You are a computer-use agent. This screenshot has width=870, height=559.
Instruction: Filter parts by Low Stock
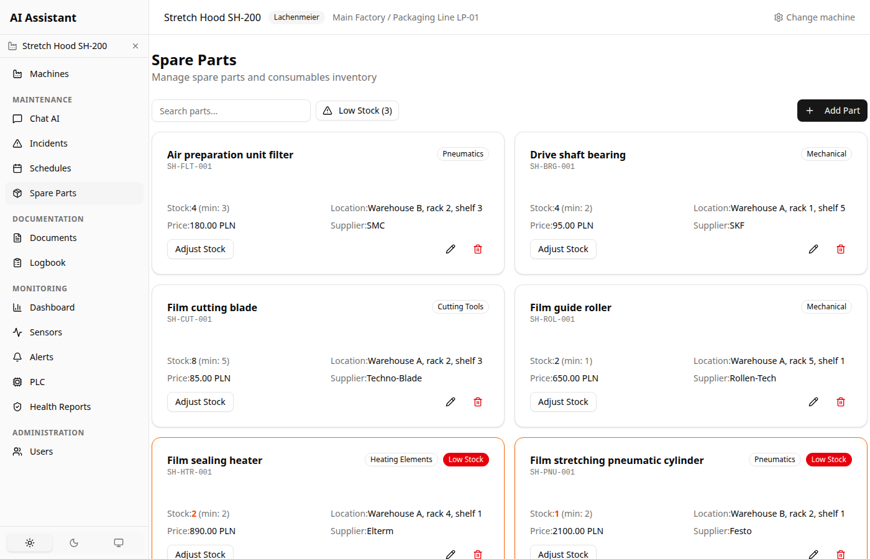click(x=357, y=111)
